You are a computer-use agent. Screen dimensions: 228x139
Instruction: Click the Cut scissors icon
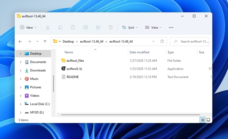point(48,27)
